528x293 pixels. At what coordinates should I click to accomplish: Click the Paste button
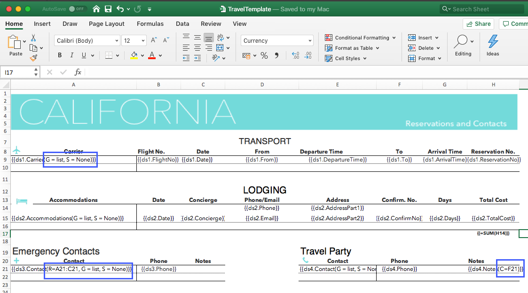click(x=16, y=46)
